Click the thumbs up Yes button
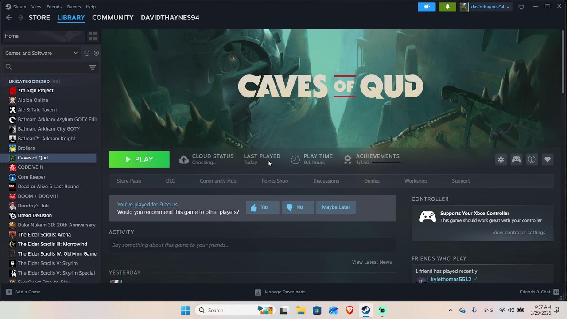567x319 pixels. (x=263, y=207)
